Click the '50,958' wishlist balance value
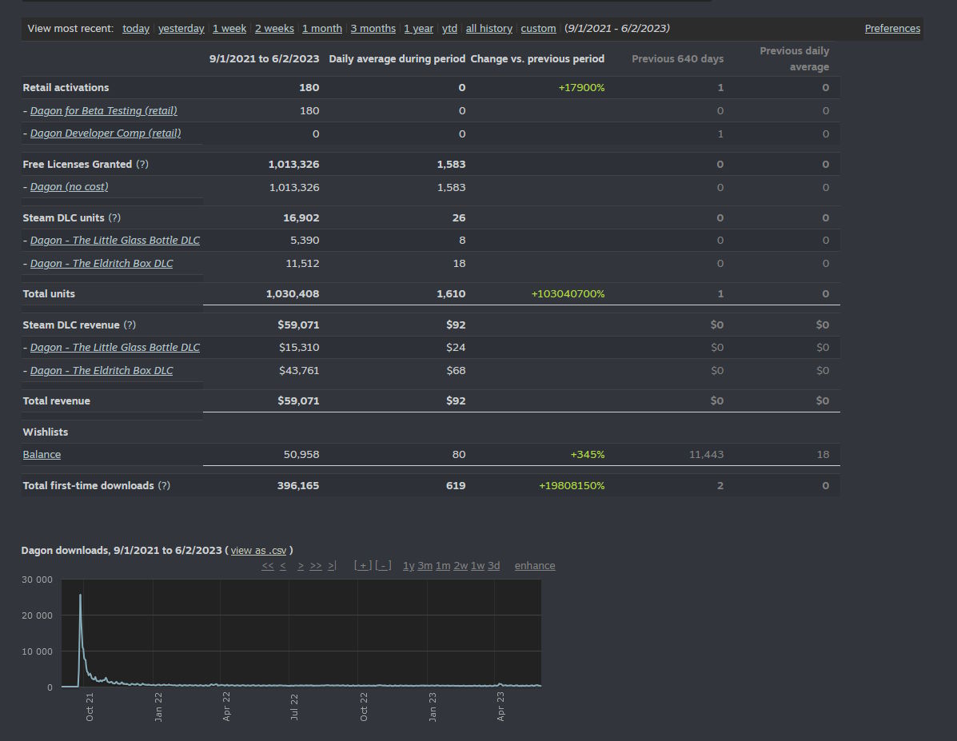957x741 pixels. pyautogui.click(x=301, y=455)
